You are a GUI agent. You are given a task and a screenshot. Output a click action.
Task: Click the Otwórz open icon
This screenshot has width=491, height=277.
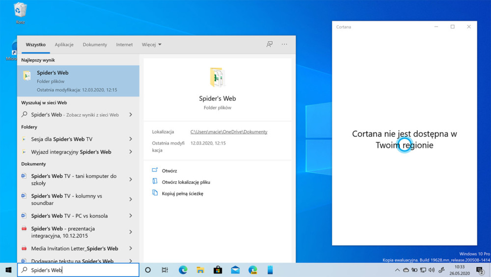click(155, 170)
